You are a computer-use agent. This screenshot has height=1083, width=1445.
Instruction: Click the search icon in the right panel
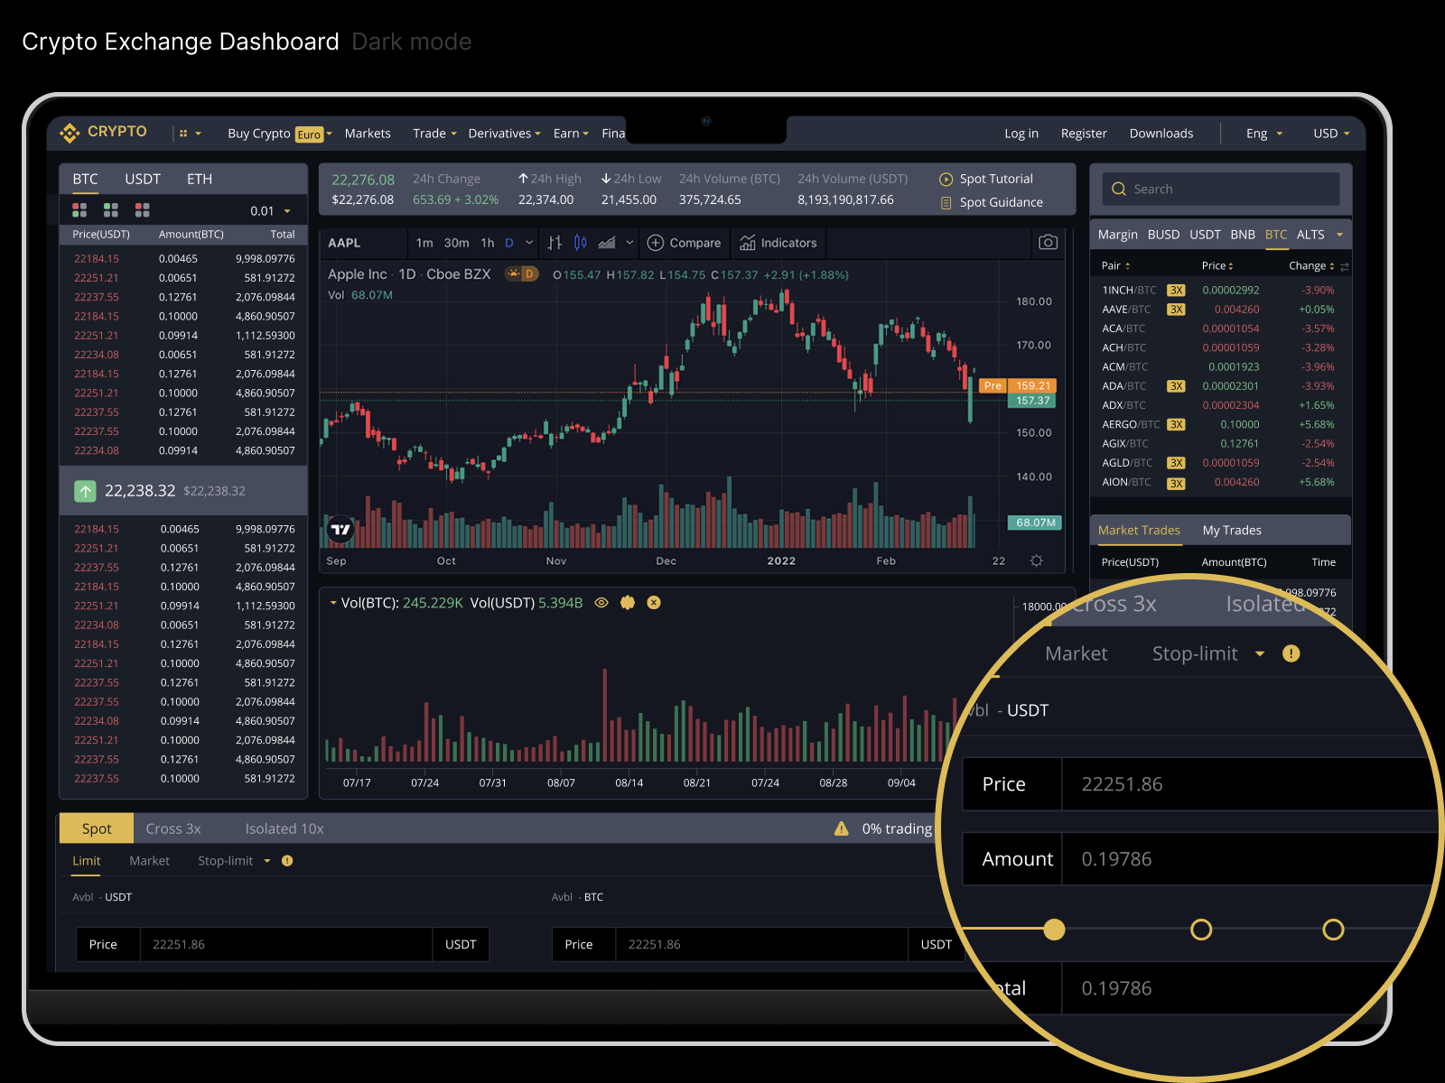[x=1119, y=189]
